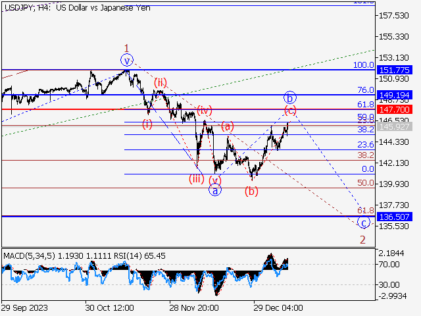Click the red (iii) wave label
The height and width of the screenshot is (316, 421).
click(x=197, y=179)
